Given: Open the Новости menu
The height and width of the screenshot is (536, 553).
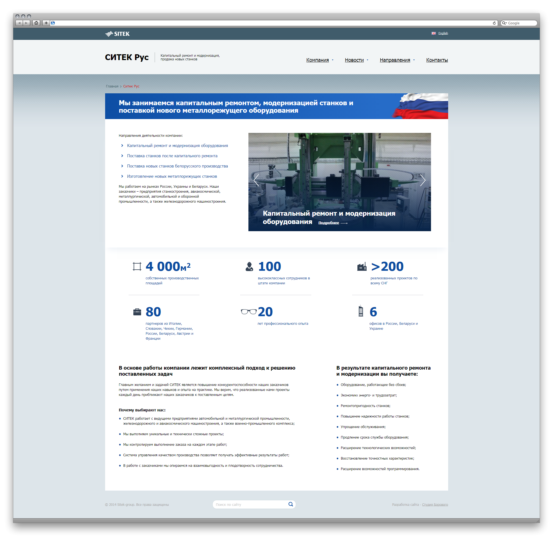Looking at the screenshot, I should tap(354, 60).
